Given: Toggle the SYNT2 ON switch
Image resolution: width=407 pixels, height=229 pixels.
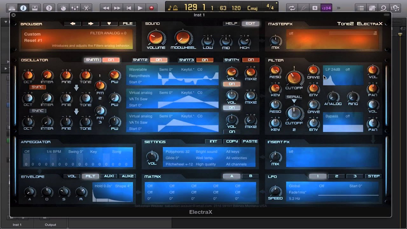Looking at the screenshot, I should point(159,60).
